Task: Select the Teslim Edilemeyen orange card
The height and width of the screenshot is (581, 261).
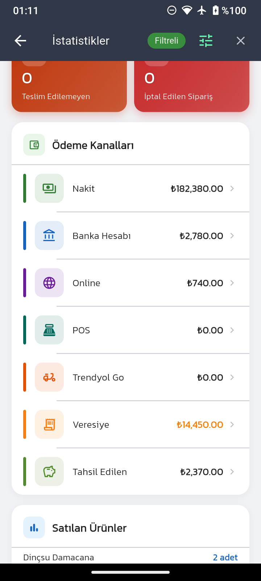Action: 69,87
